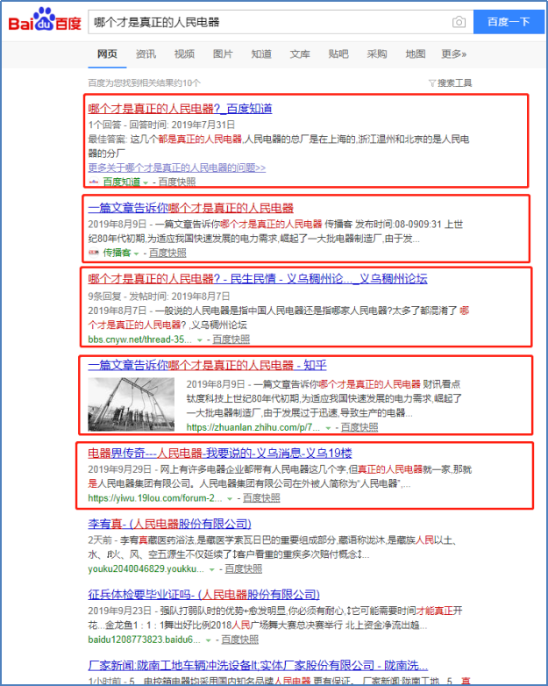The width and height of the screenshot is (548, 686).
Task: Click the power substation thumbnail image
Action: (x=132, y=404)
